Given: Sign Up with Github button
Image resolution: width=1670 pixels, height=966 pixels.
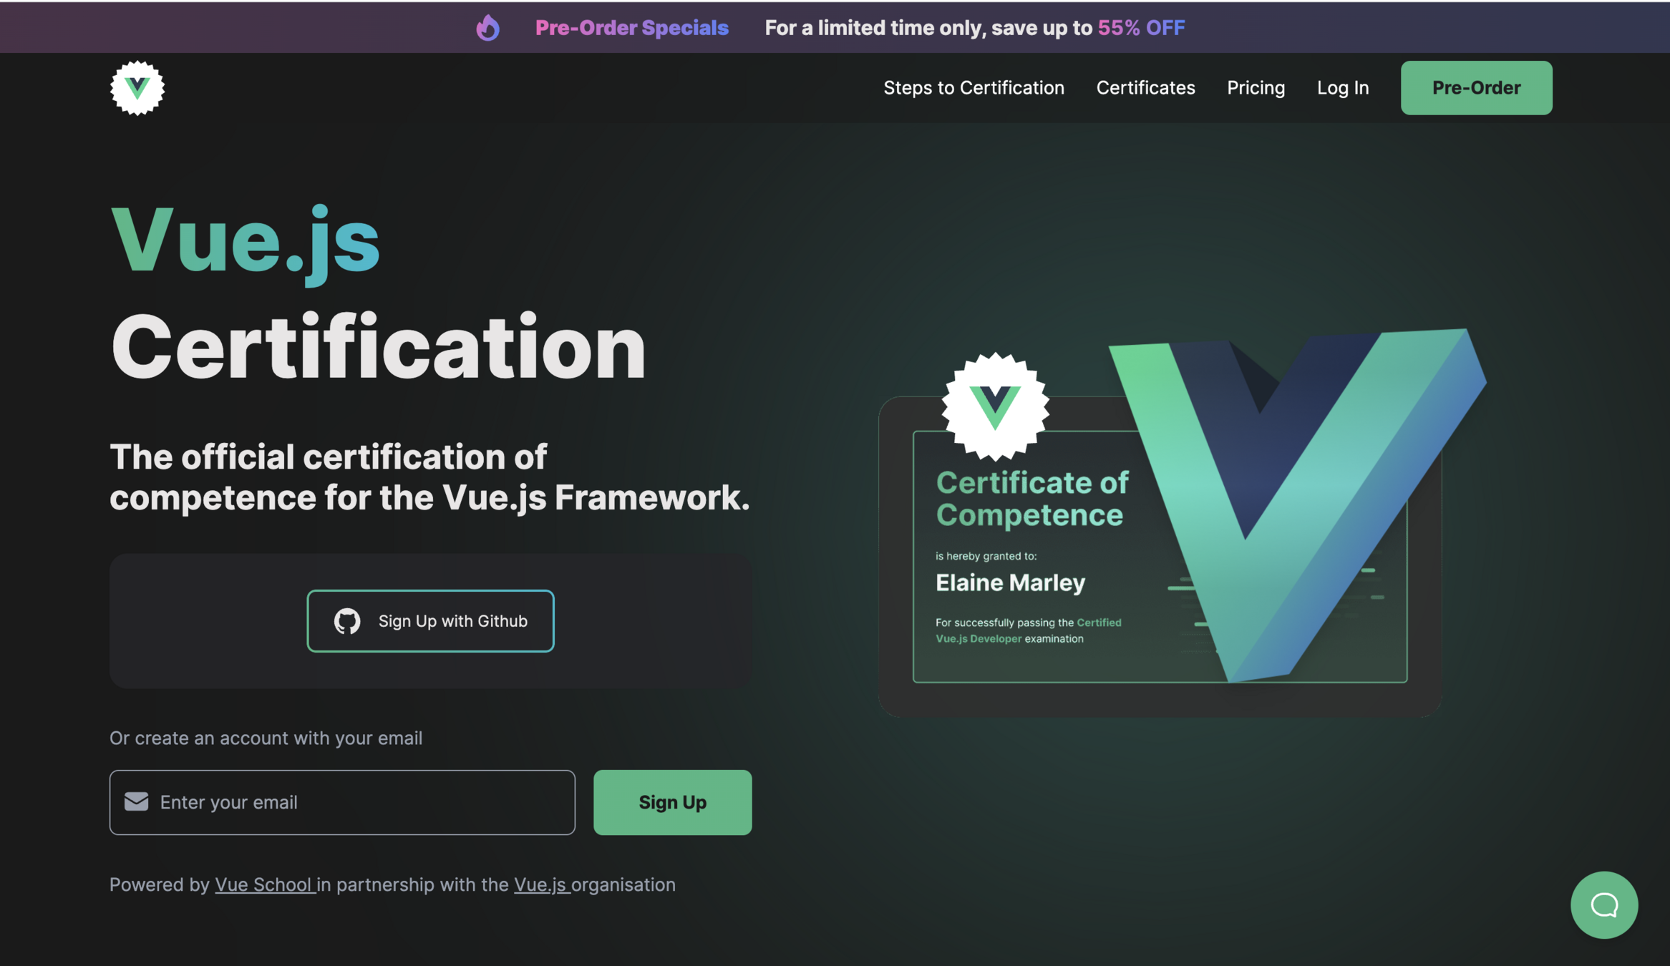Looking at the screenshot, I should coord(430,621).
